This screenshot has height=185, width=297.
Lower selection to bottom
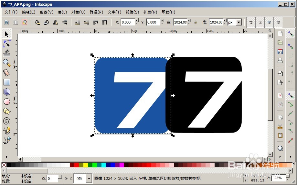78,22
